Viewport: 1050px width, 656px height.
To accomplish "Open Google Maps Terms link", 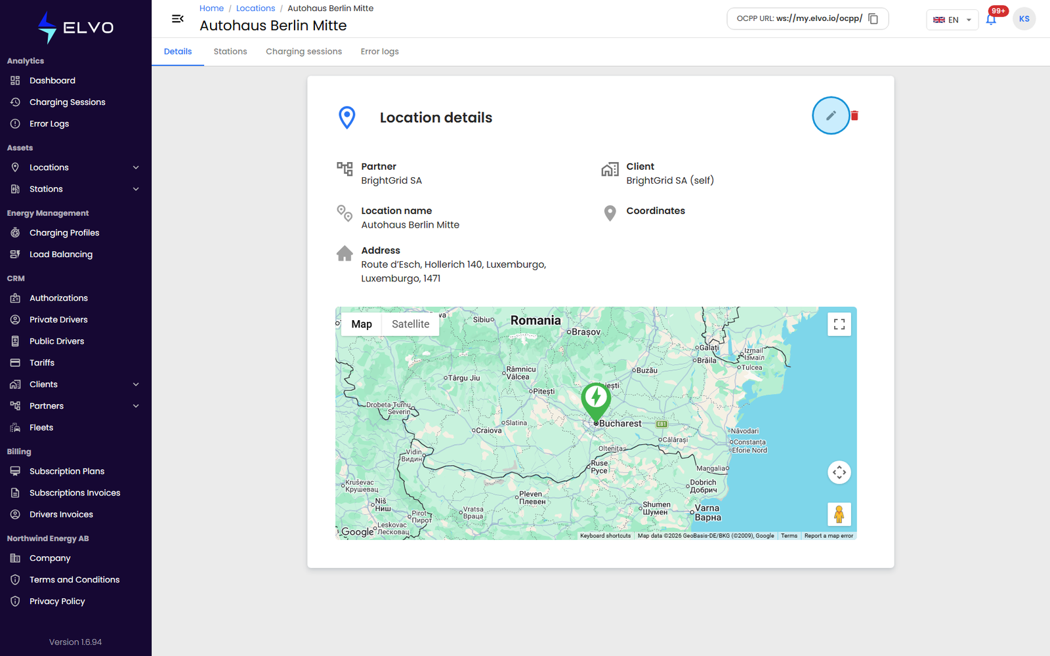I will pyautogui.click(x=789, y=536).
